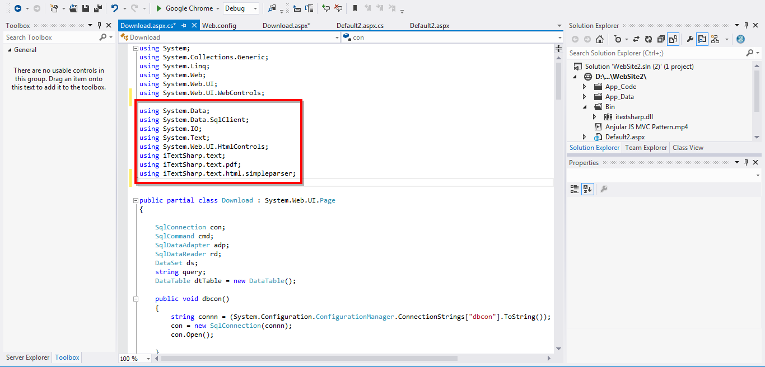Click the Collapse All icon in Solution Explorer
This screenshot has height=367, width=765.
pos(661,39)
